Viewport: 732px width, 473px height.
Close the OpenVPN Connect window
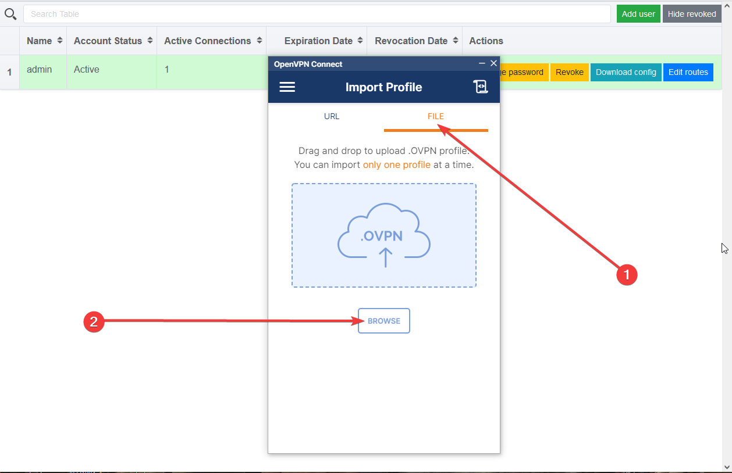pos(493,63)
